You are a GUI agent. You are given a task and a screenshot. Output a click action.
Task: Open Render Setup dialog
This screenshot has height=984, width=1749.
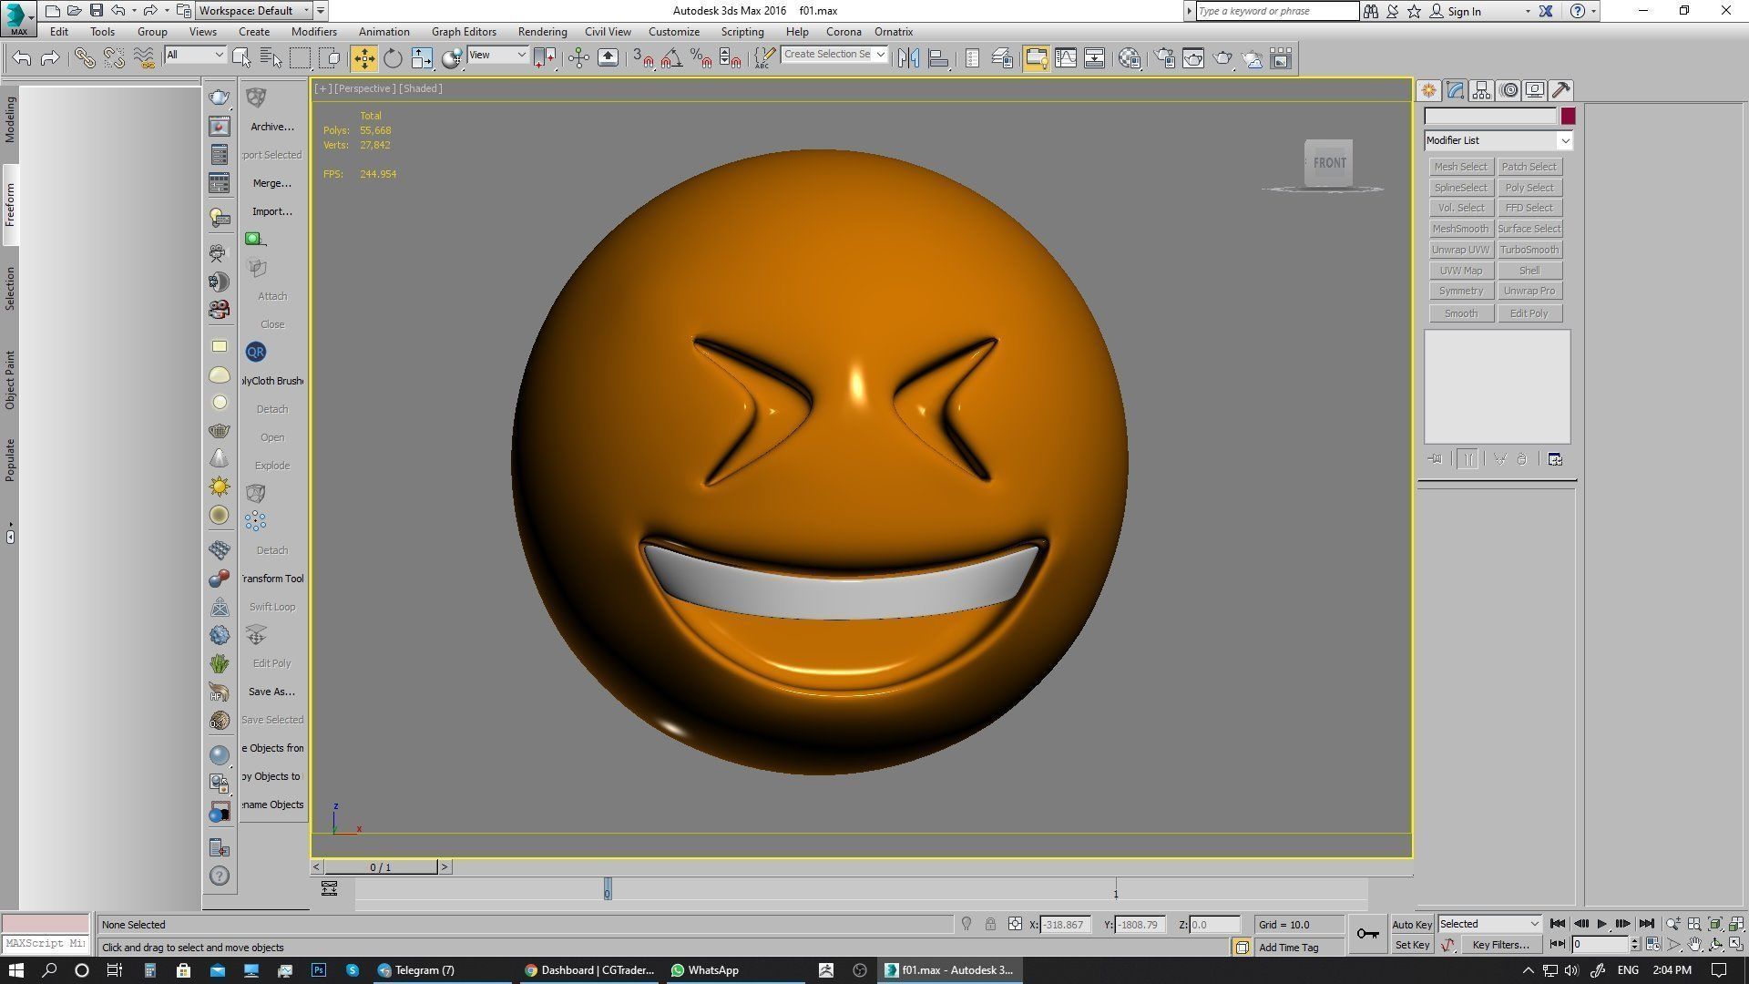pyautogui.click(x=1164, y=58)
